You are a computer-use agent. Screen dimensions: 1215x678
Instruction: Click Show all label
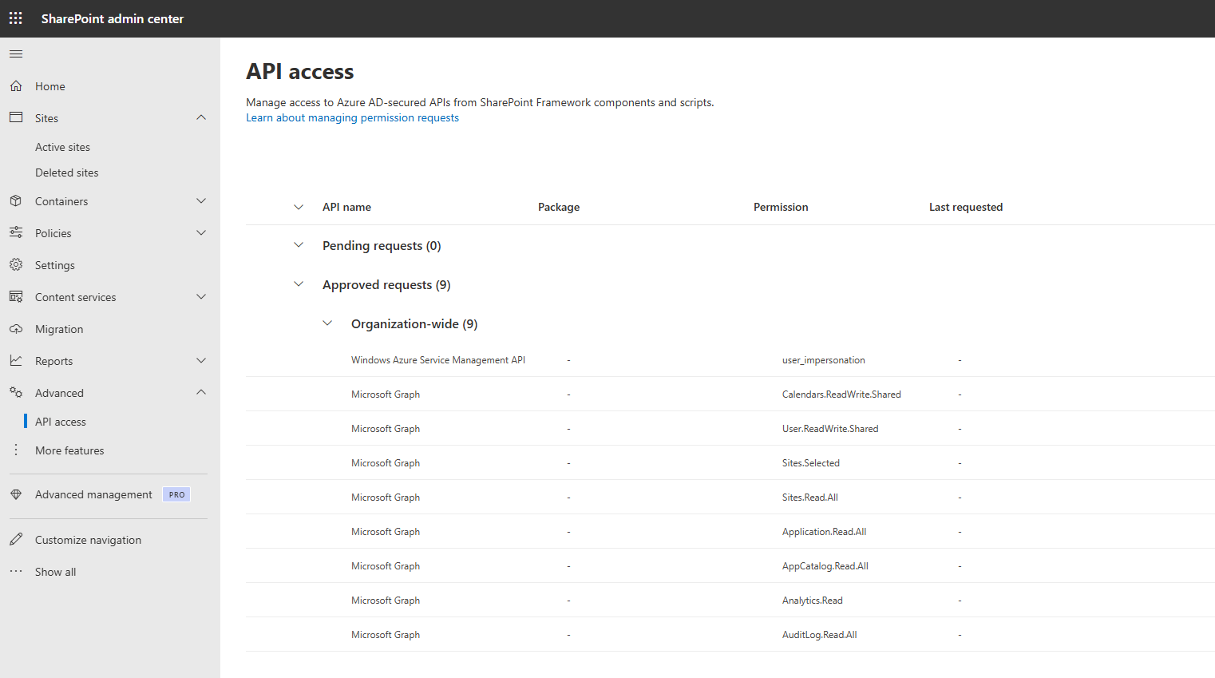(56, 572)
